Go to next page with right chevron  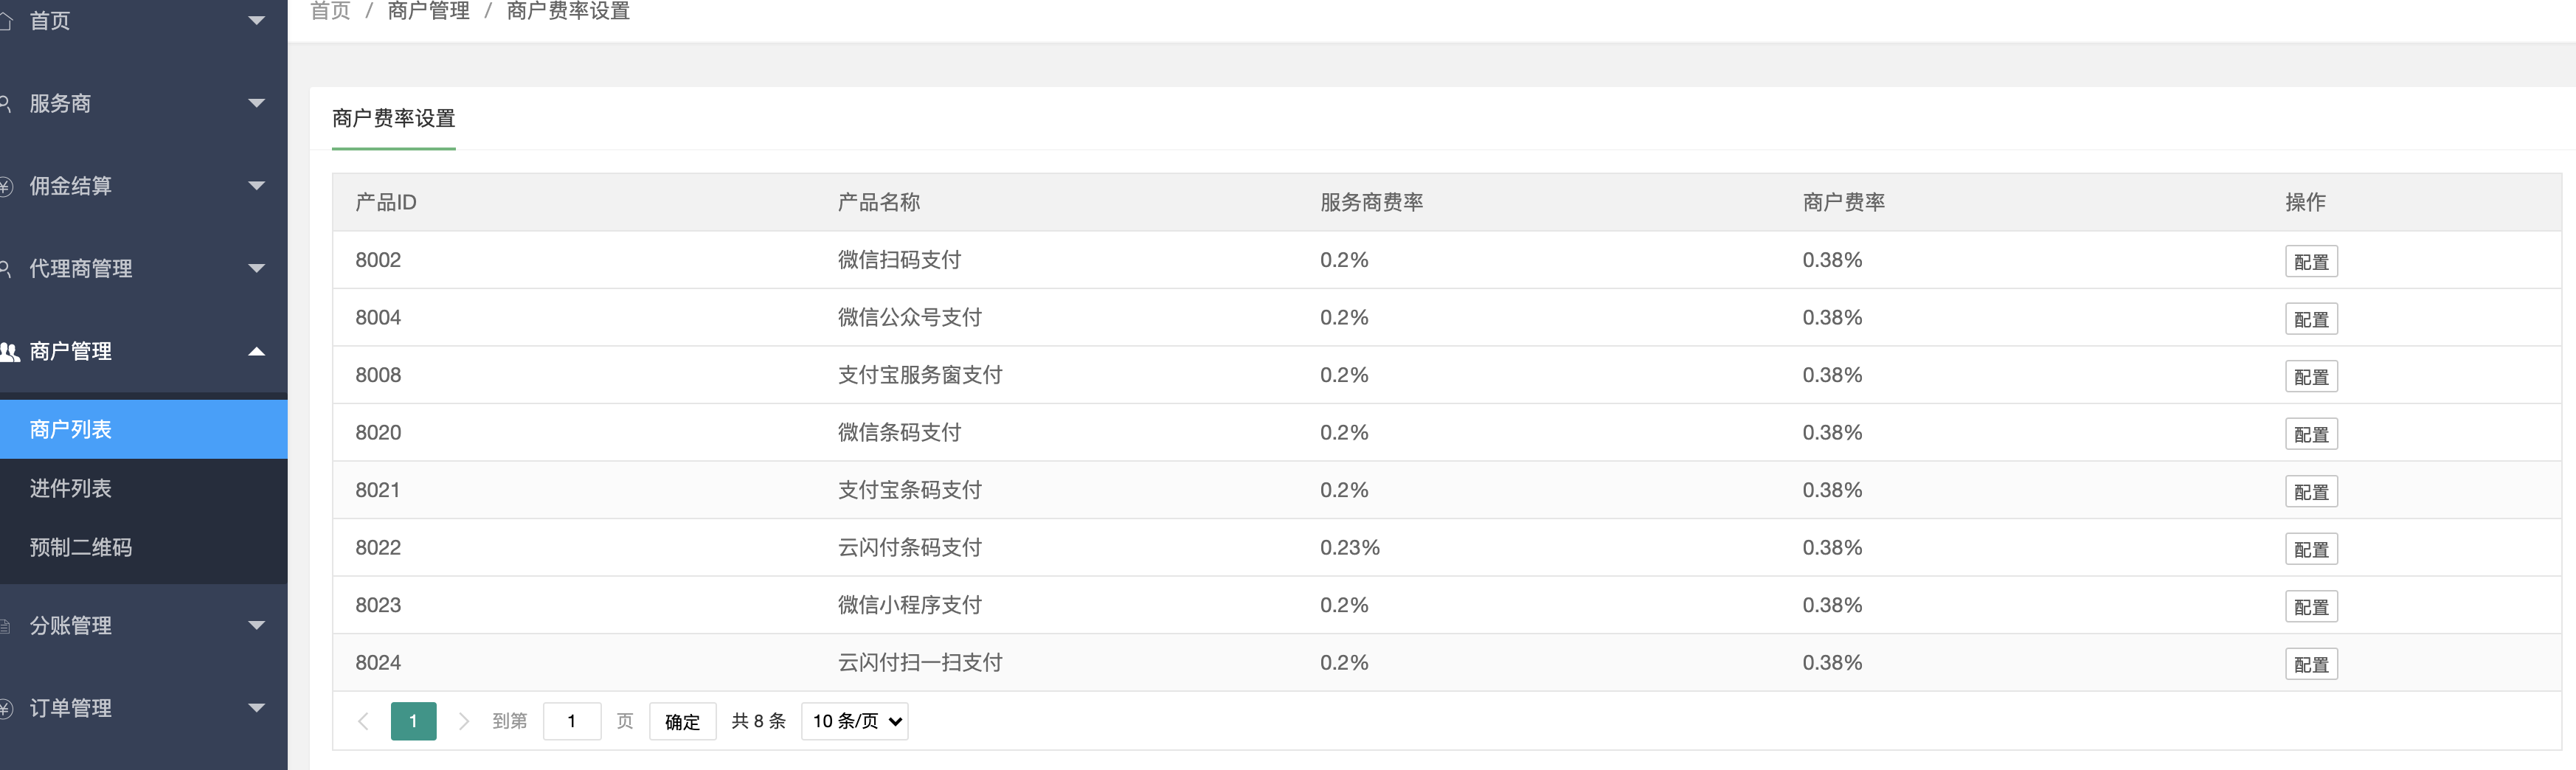coord(463,721)
